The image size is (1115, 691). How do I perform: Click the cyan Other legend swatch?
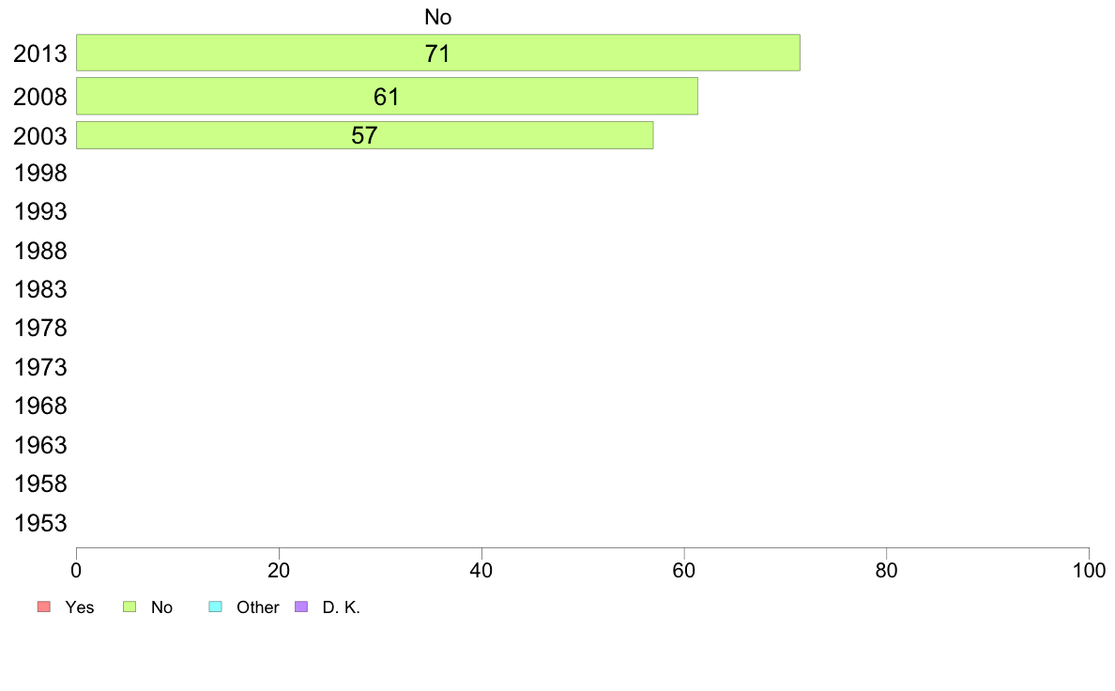216,607
